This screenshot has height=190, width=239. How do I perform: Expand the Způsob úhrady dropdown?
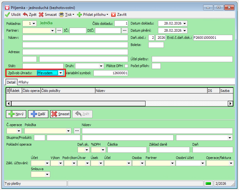click(x=61, y=73)
